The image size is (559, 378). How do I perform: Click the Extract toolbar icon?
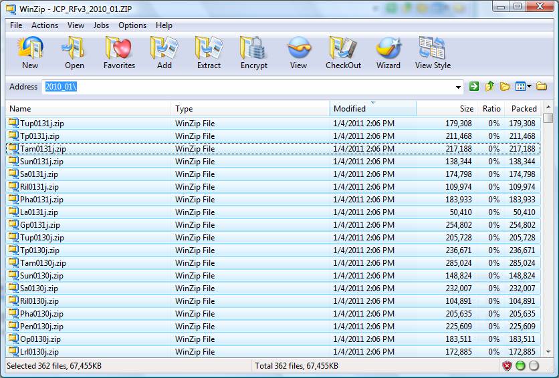pos(209,48)
